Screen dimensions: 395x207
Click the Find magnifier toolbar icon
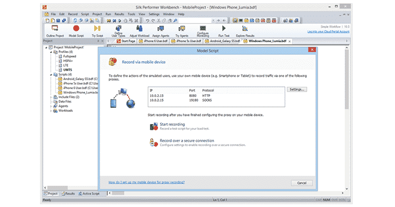pyautogui.click(x=175, y=21)
